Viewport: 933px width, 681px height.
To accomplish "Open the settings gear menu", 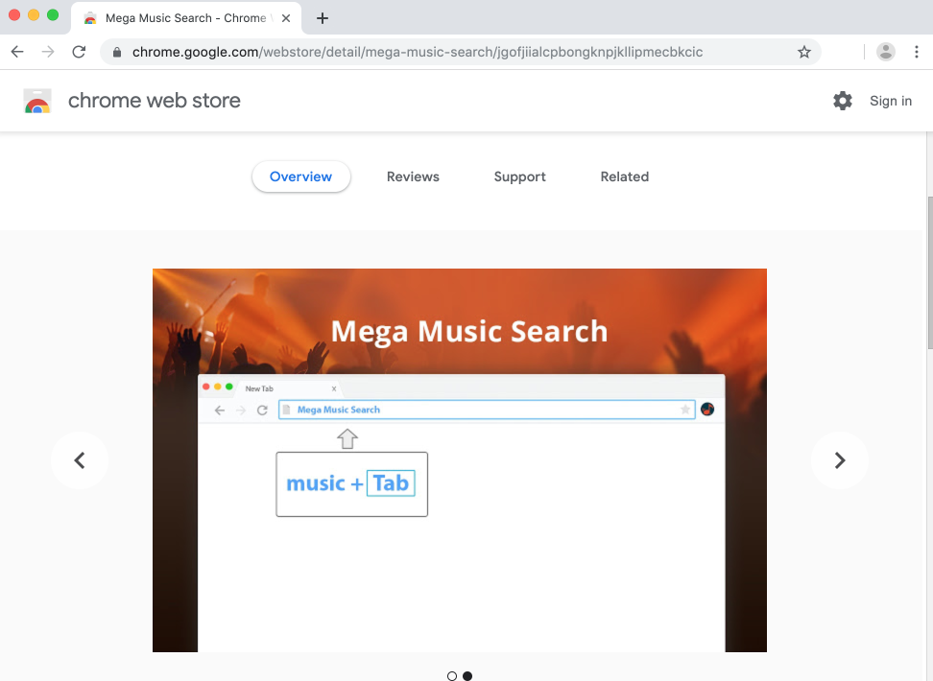I will pos(843,100).
